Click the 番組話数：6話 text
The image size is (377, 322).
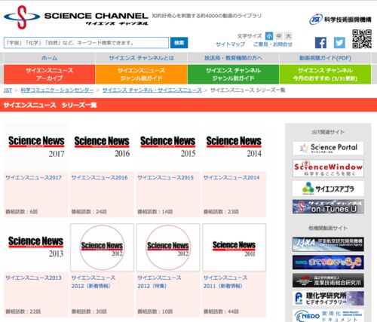[21, 212]
